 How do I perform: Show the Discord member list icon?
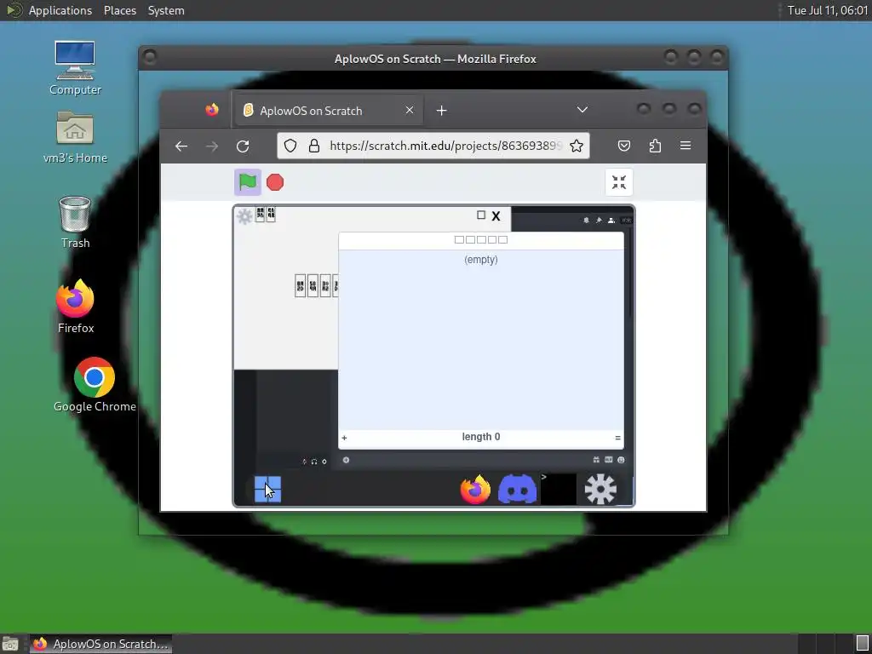(x=611, y=221)
